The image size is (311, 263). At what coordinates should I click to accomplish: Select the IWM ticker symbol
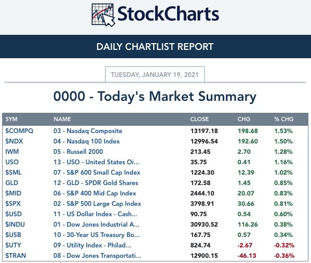(x=12, y=152)
